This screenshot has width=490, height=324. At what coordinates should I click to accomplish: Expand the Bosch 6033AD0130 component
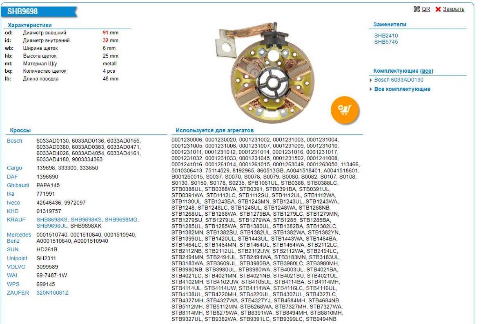click(x=399, y=80)
